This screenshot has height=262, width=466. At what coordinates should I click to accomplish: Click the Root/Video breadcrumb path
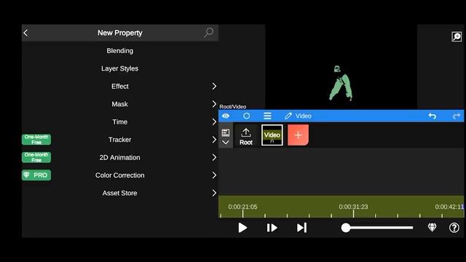(233, 107)
